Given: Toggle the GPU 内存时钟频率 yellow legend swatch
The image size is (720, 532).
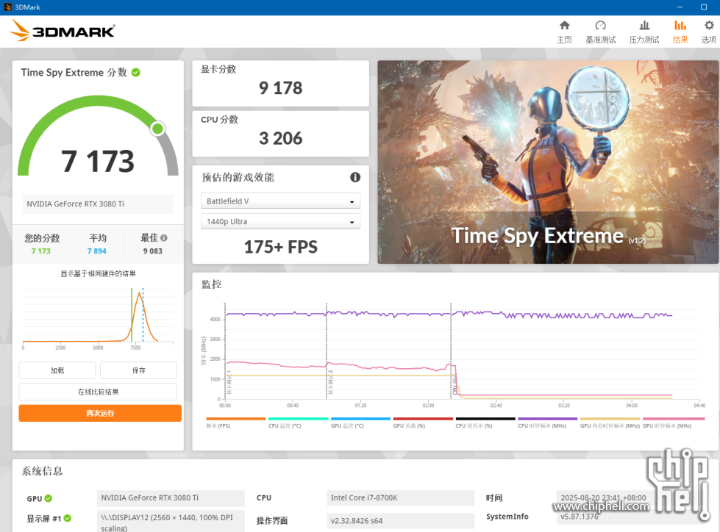Looking at the screenshot, I should (610, 419).
